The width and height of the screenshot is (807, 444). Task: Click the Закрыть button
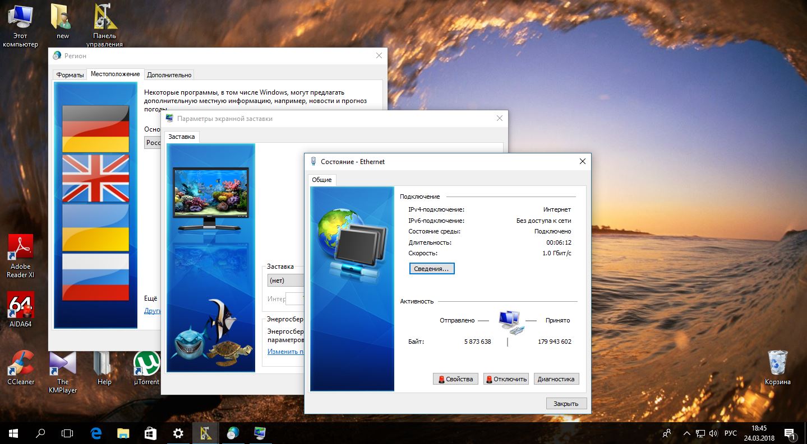tap(566, 403)
